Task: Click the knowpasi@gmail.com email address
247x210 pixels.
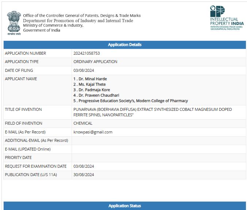Action: coord(93,132)
